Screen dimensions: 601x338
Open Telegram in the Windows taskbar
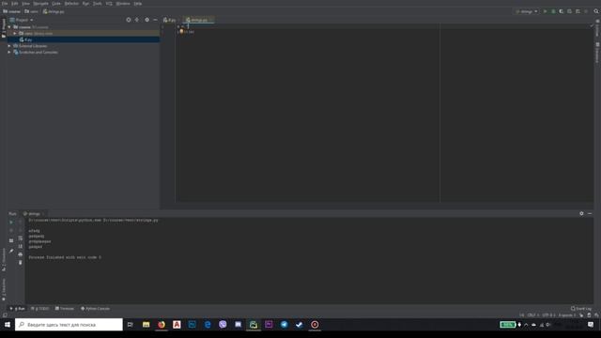[284, 325]
